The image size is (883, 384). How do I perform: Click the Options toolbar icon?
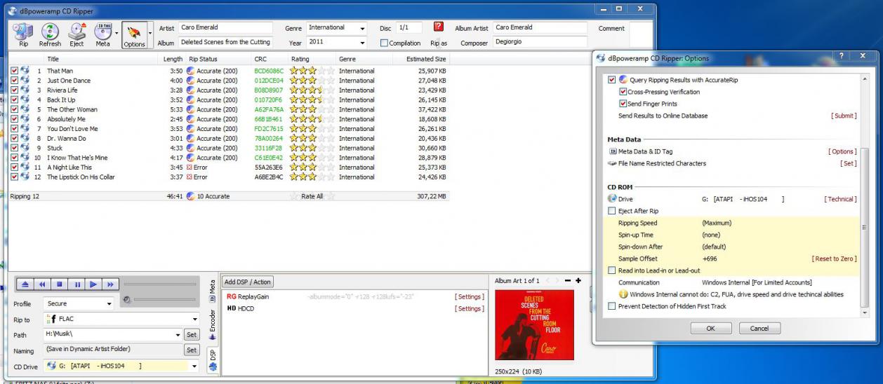click(x=134, y=34)
